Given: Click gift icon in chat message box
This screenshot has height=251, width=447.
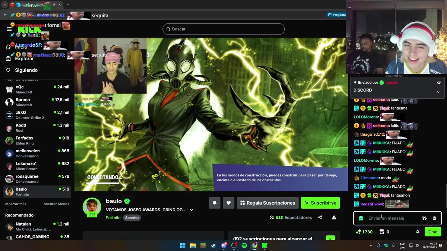Looking at the screenshot, I should [x=361, y=218].
